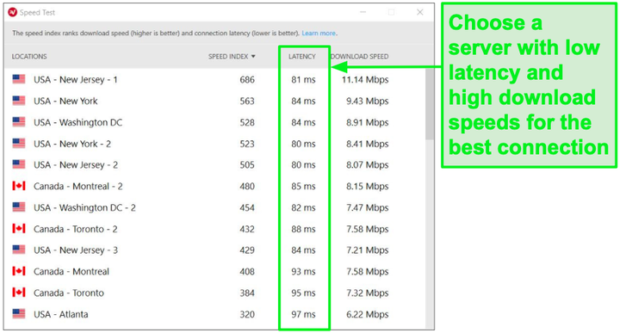This screenshot has width=620, height=333.
Task: Click the speed index value 523
Action: [247, 144]
